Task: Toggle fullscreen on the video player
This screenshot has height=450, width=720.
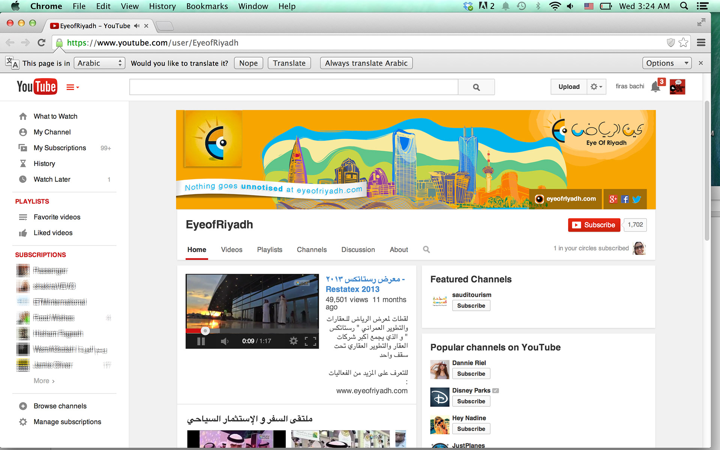Action: point(310,341)
